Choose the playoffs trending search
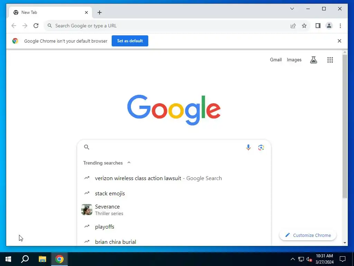 click(174, 227)
